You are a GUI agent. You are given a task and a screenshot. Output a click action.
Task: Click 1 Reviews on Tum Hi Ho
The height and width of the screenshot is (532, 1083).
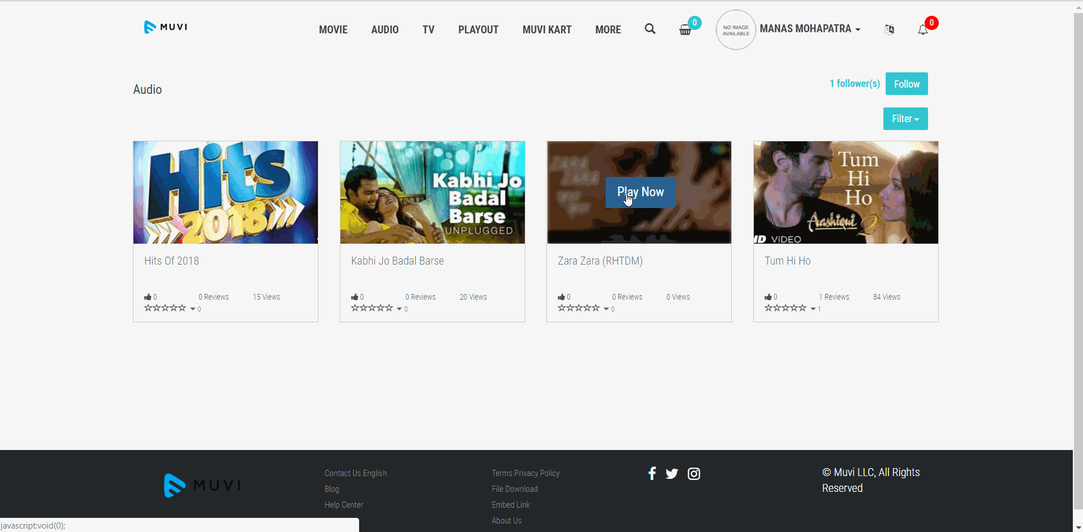point(834,297)
